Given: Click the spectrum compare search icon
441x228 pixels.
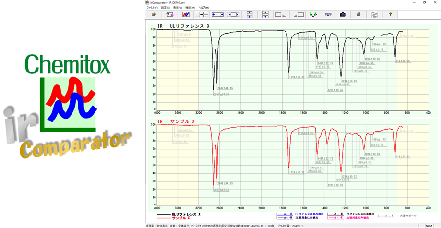Looking at the screenshot, I should (328, 14).
